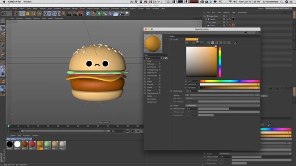Open the Illumination settings page
This screenshot has width=296, height=166.
point(152,99)
